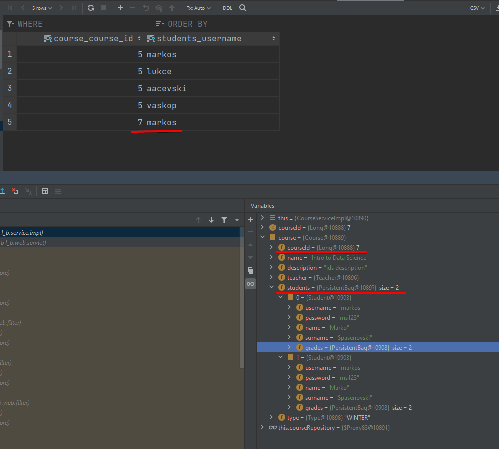Image resolution: width=499 pixels, height=449 pixels.
Task: Refresh the query results with the reload icon
Action: 90,8
